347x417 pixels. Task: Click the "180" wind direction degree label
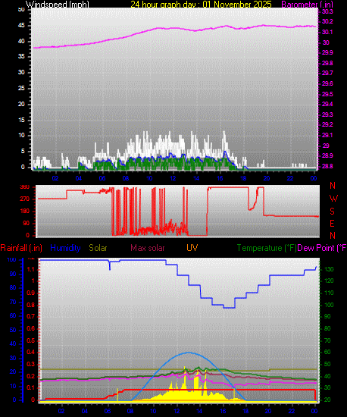(x=25, y=212)
